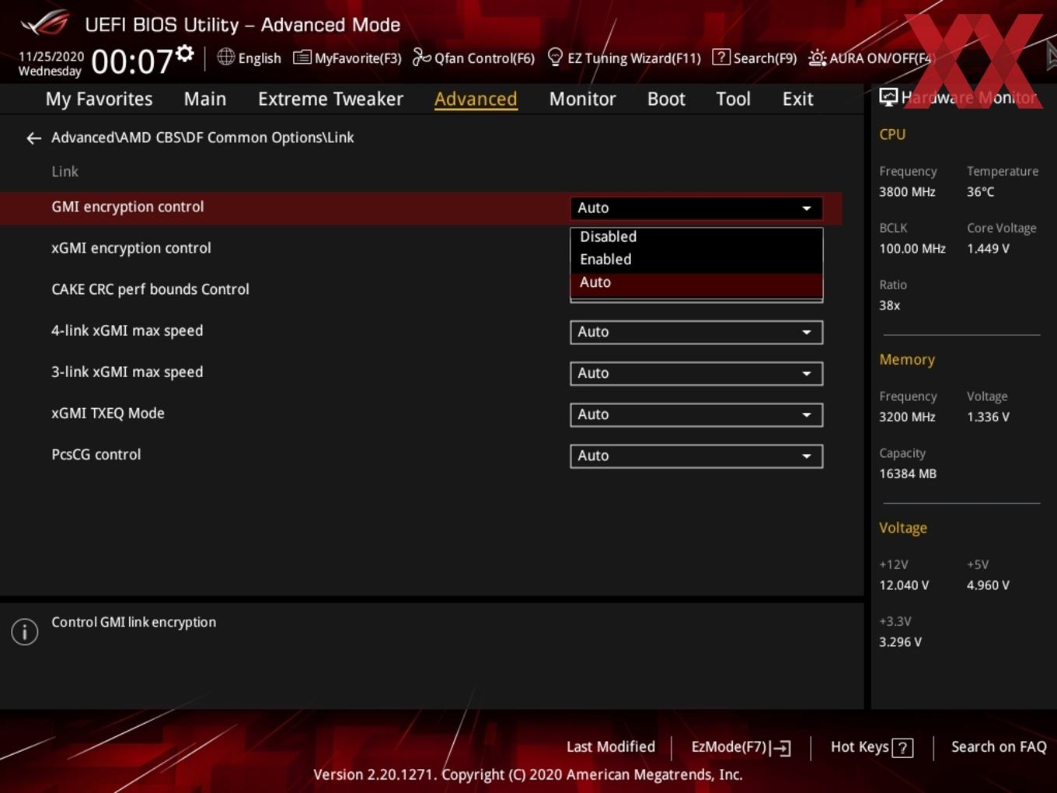
Task: Click the 16384 MB capacity value
Action: coord(908,474)
